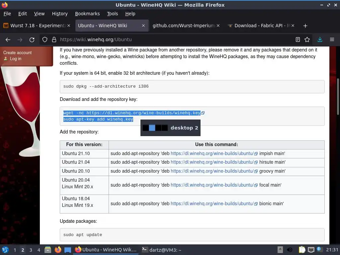This screenshot has height=255, width=340.
Task: Switch to virtual desktop 4
Action: (x=39, y=250)
